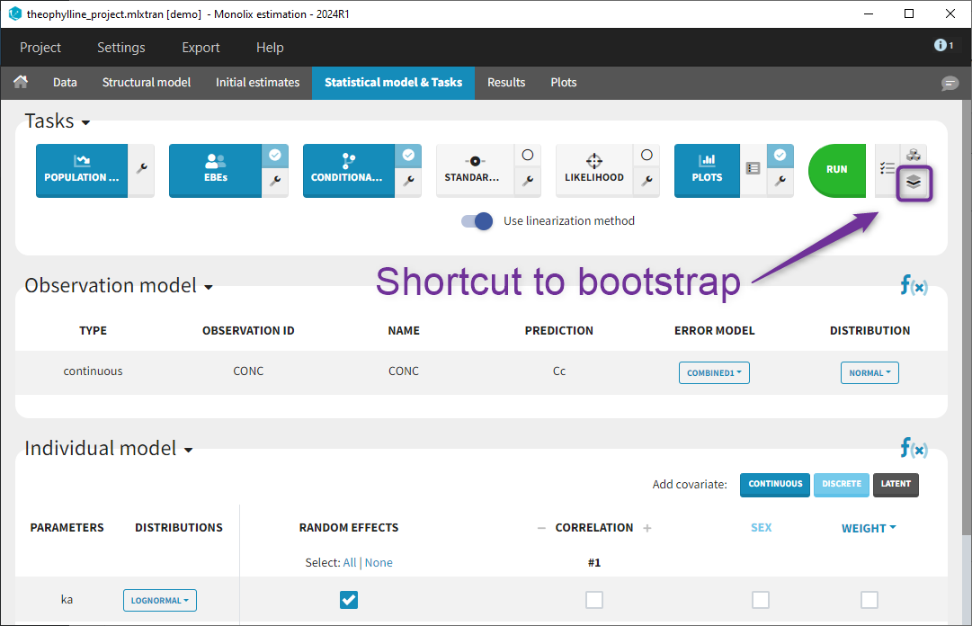Click the wrench icon for the EBEs task
This screenshot has height=626, width=972.
point(275,182)
